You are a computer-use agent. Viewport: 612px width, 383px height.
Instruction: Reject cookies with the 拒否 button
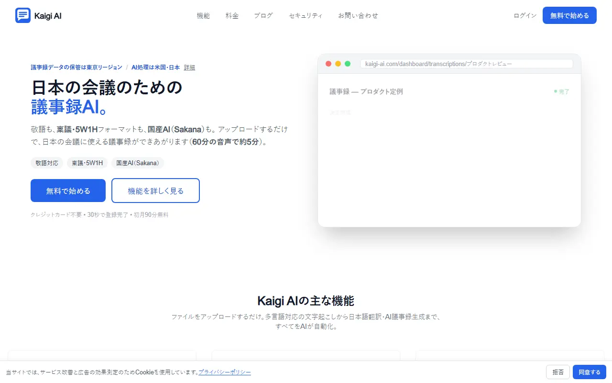(x=558, y=372)
